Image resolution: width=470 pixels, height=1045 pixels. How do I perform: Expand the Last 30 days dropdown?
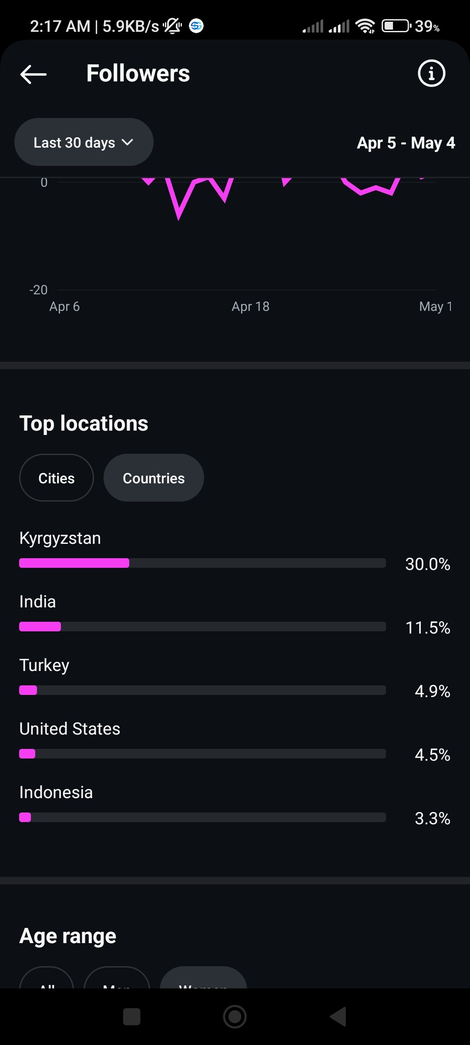pos(84,142)
